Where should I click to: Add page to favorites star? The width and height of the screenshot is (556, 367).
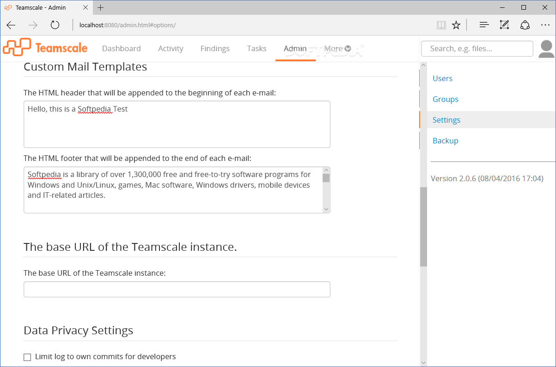(x=456, y=25)
